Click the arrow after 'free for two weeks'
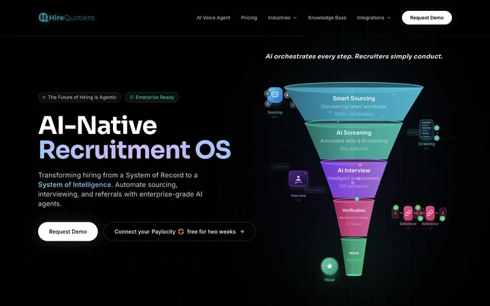The height and width of the screenshot is (306, 490). [242, 232]
